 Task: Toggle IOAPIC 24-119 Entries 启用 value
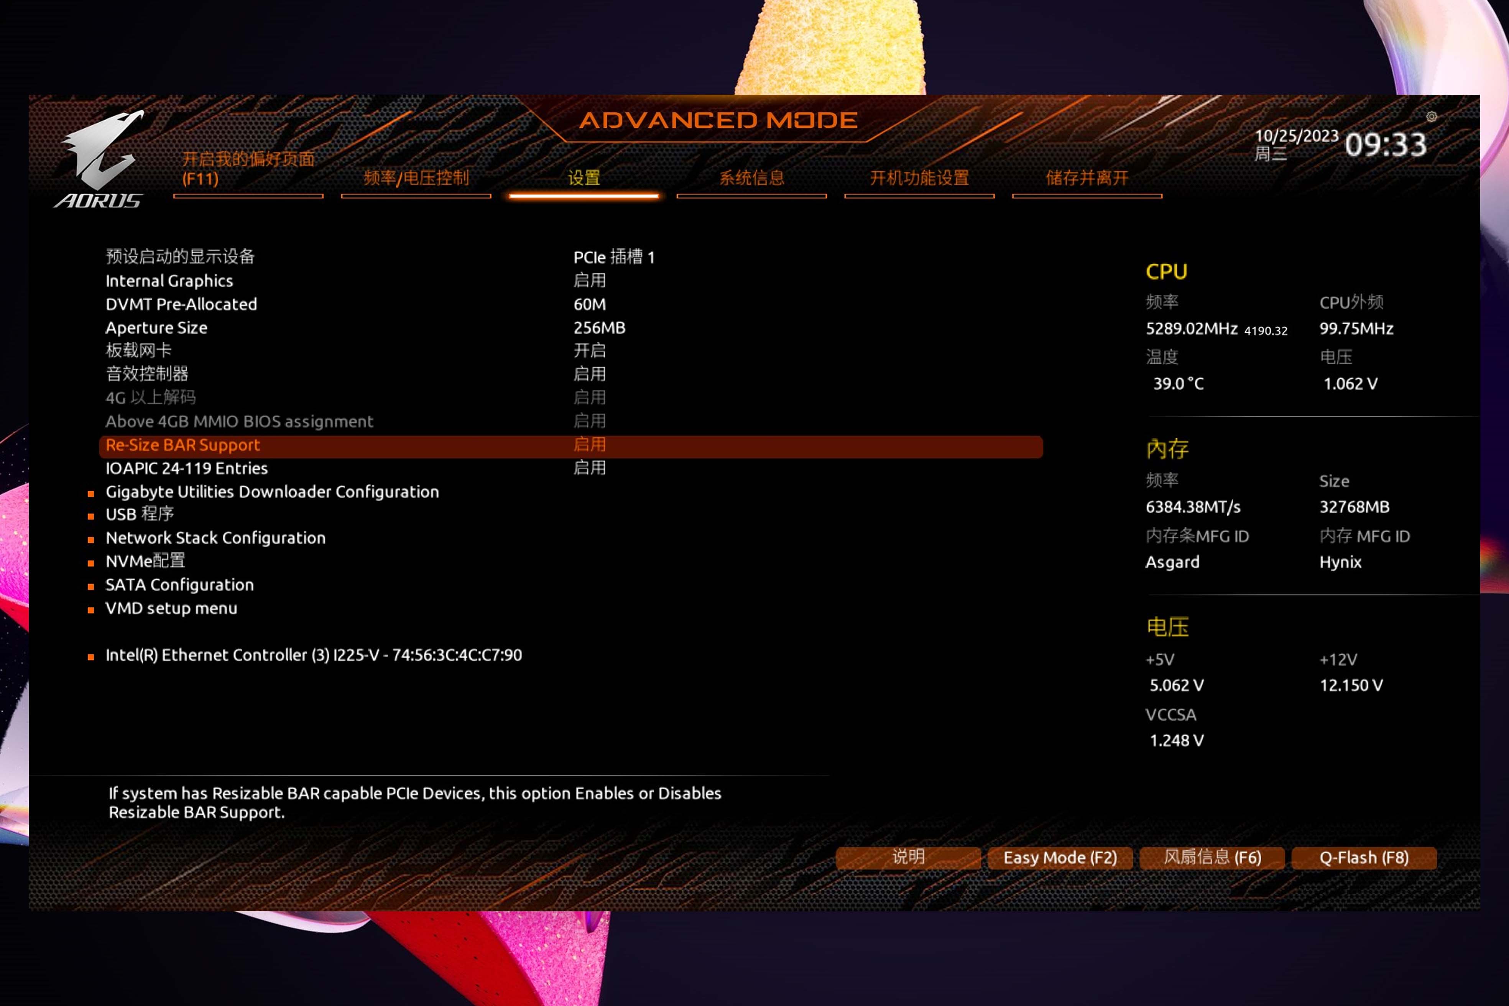590,468
